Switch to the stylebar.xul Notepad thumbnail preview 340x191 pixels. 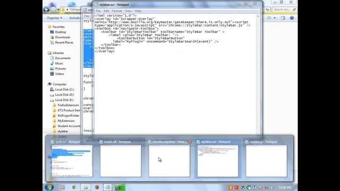(218, 161)
